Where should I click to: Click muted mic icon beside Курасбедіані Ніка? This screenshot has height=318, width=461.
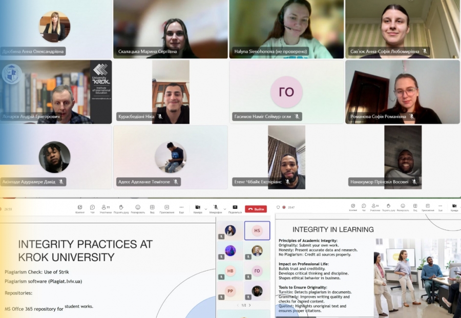pos(160,116)
